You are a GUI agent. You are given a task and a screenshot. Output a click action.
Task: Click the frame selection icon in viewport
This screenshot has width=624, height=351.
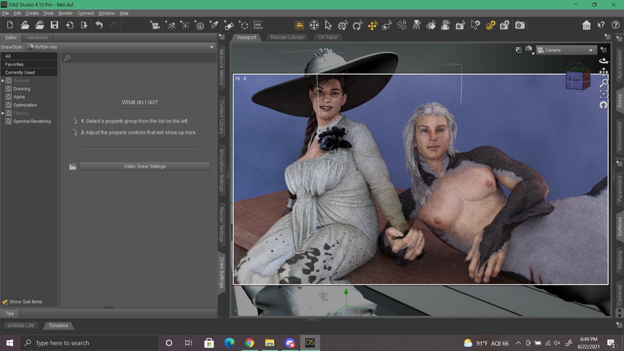pos(604,94)
